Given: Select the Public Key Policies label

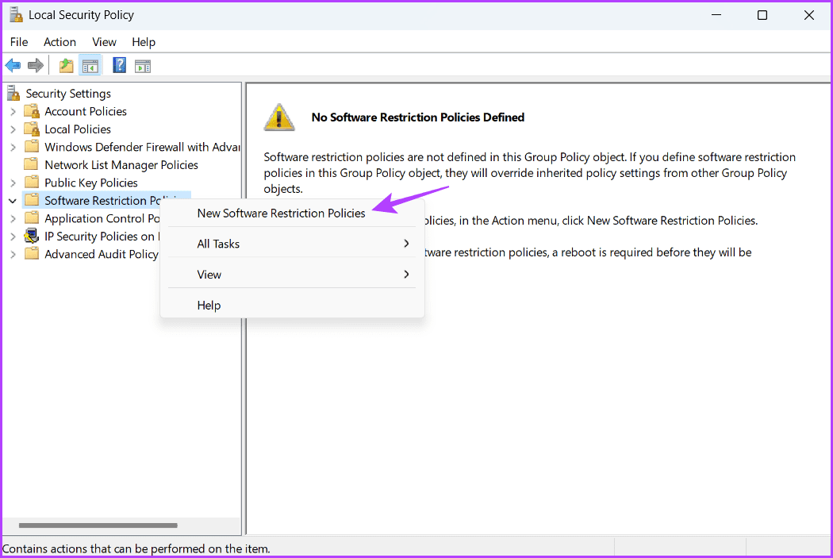Looking at the screenshot, I should click(91, 183).
